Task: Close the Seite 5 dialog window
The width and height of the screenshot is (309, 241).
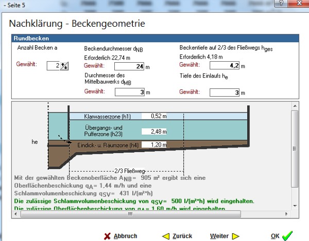Action: [299, 3]
